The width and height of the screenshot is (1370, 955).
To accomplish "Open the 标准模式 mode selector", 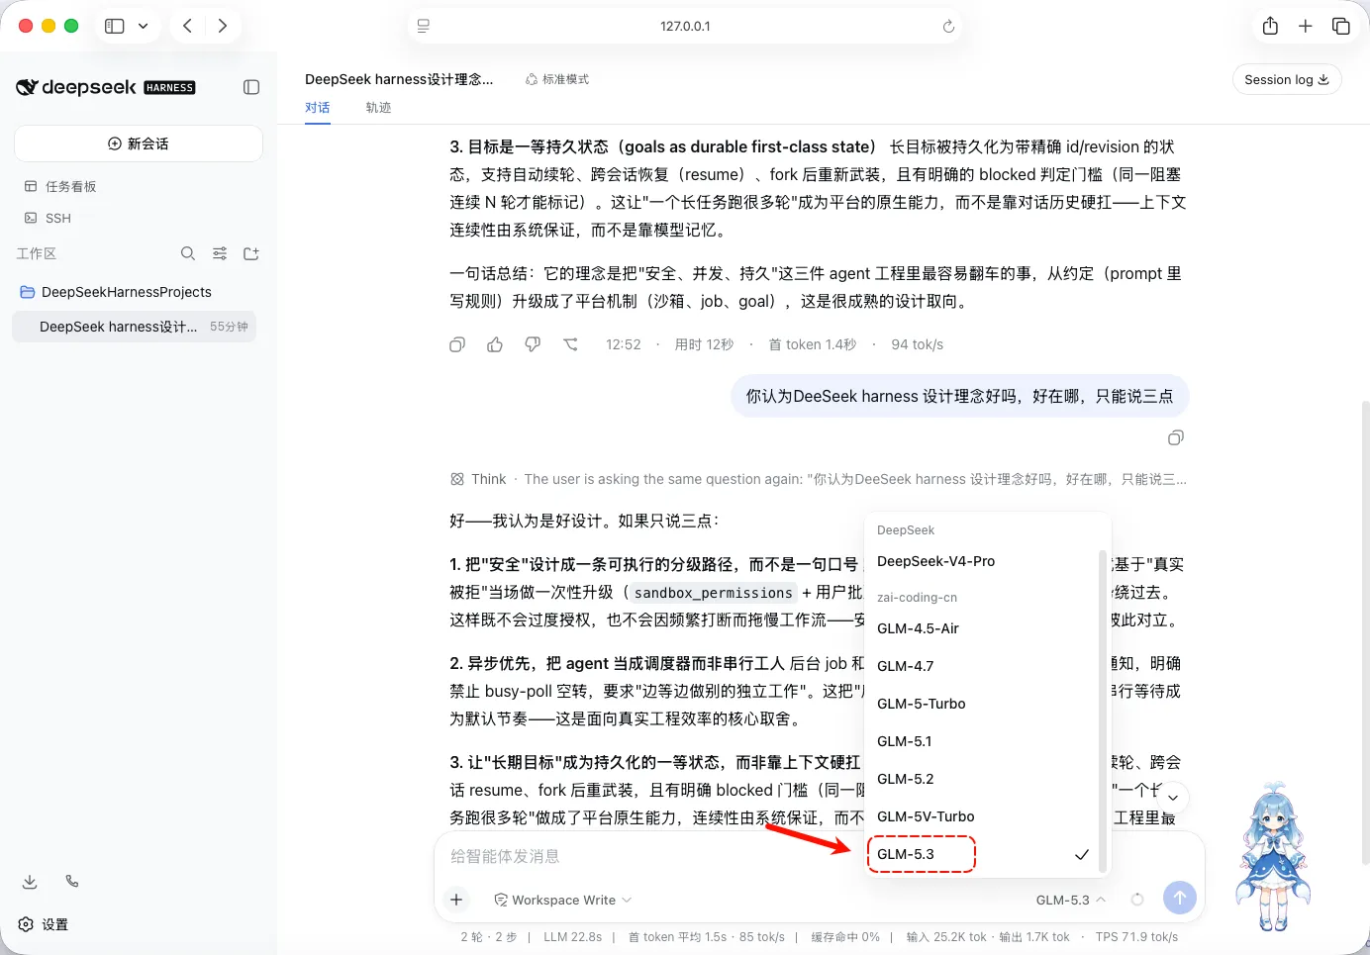I will [557, 79].
